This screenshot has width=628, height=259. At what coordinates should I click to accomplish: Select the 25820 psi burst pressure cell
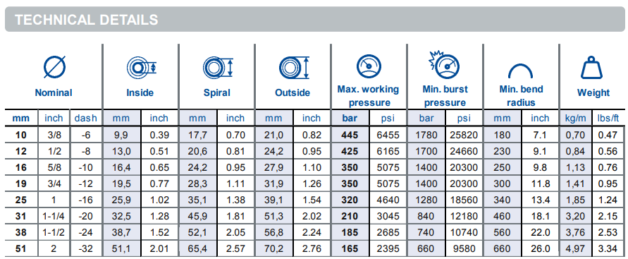(x=463, y=135)
